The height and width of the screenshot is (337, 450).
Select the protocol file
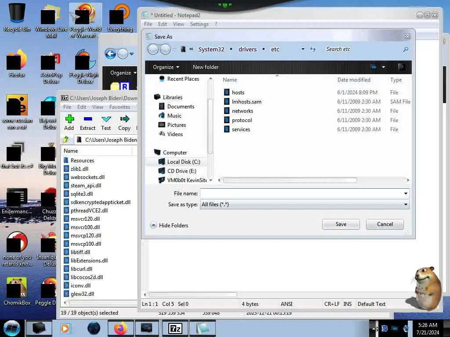242,120
